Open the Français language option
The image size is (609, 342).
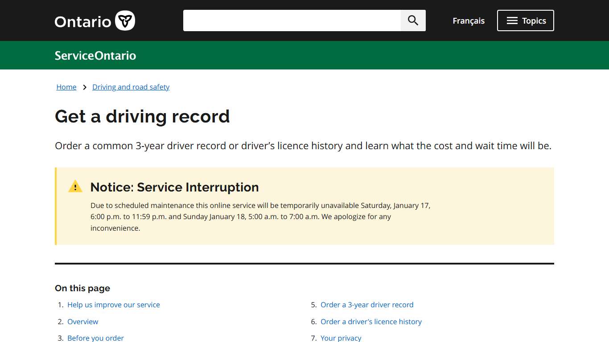click(x=468, y=20)
